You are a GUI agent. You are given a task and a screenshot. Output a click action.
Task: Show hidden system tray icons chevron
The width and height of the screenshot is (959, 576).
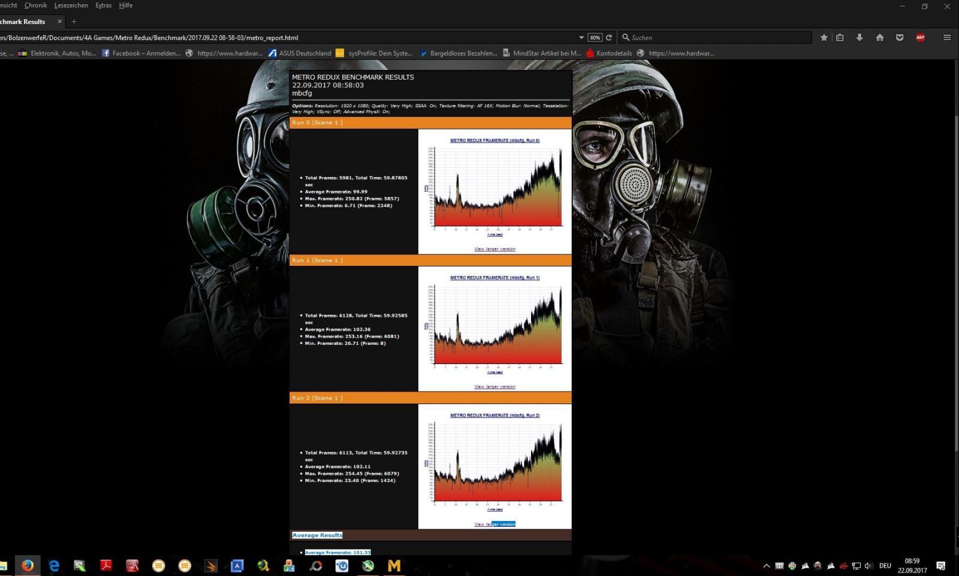click(x=766, y=566)
